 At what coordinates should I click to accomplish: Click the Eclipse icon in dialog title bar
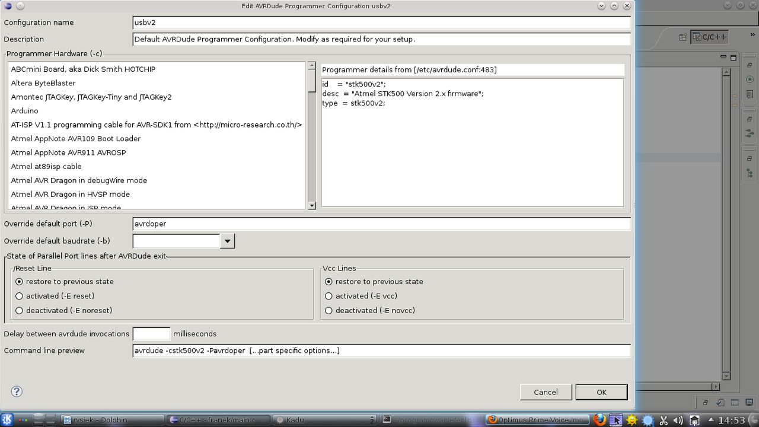7,6
